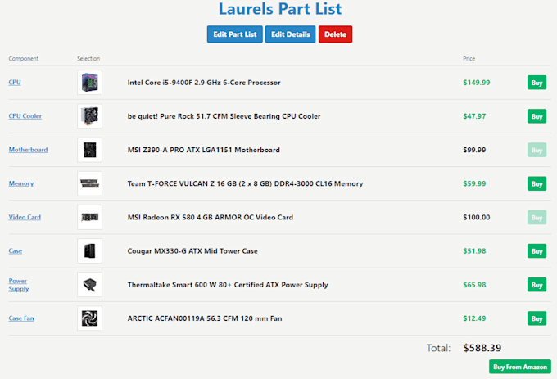Click the MSI Radeon RX 580 thumbnail
This screenshot has width=557, height=379.
tap(89, 217)
